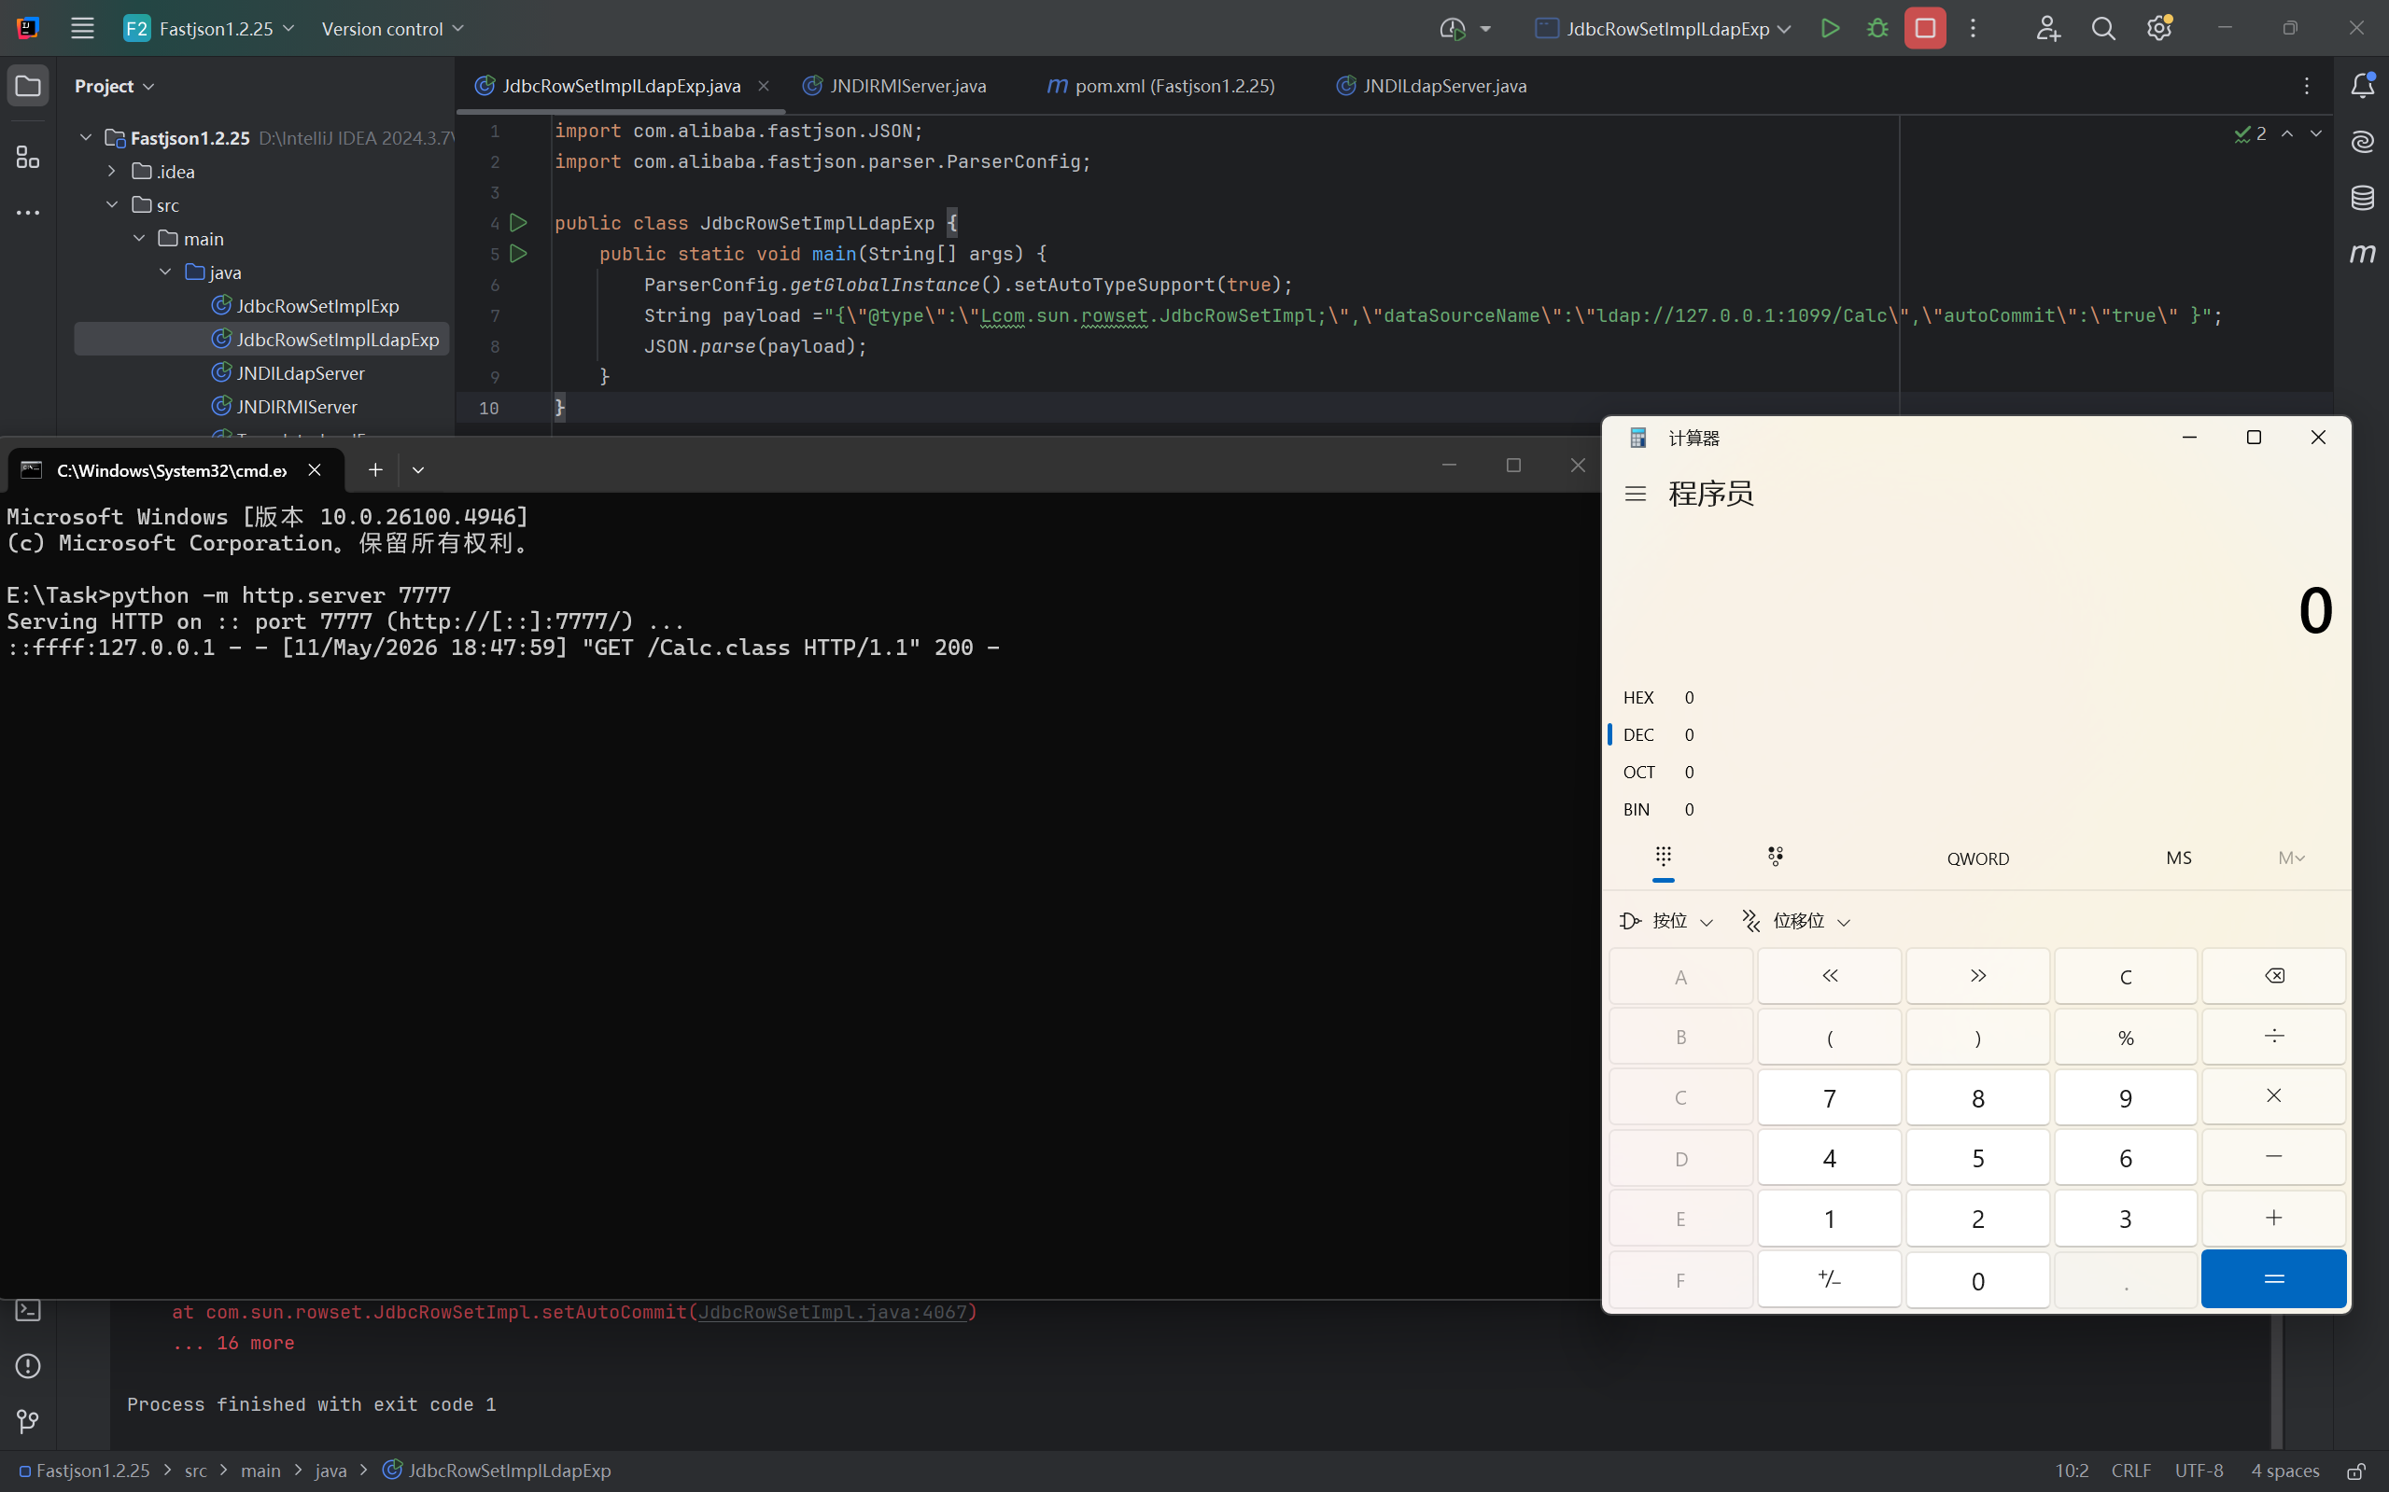Click the Calculator left shift button

pos(1829,976)
